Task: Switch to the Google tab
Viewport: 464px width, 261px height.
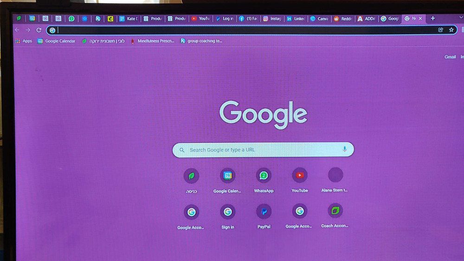Action: click(390, 19)
